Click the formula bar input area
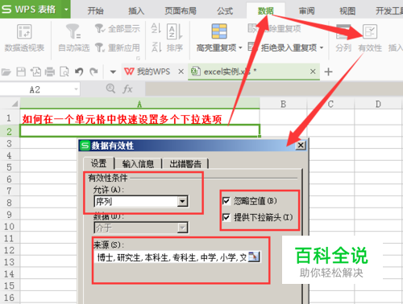Image resolution: width=403 pixels, height=304 pixels. pos(274,89)
